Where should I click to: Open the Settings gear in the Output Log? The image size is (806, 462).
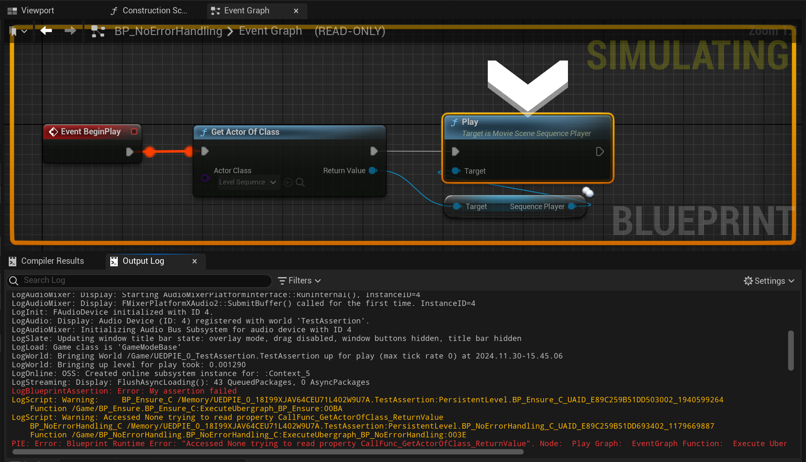click(x=748, y=280)
